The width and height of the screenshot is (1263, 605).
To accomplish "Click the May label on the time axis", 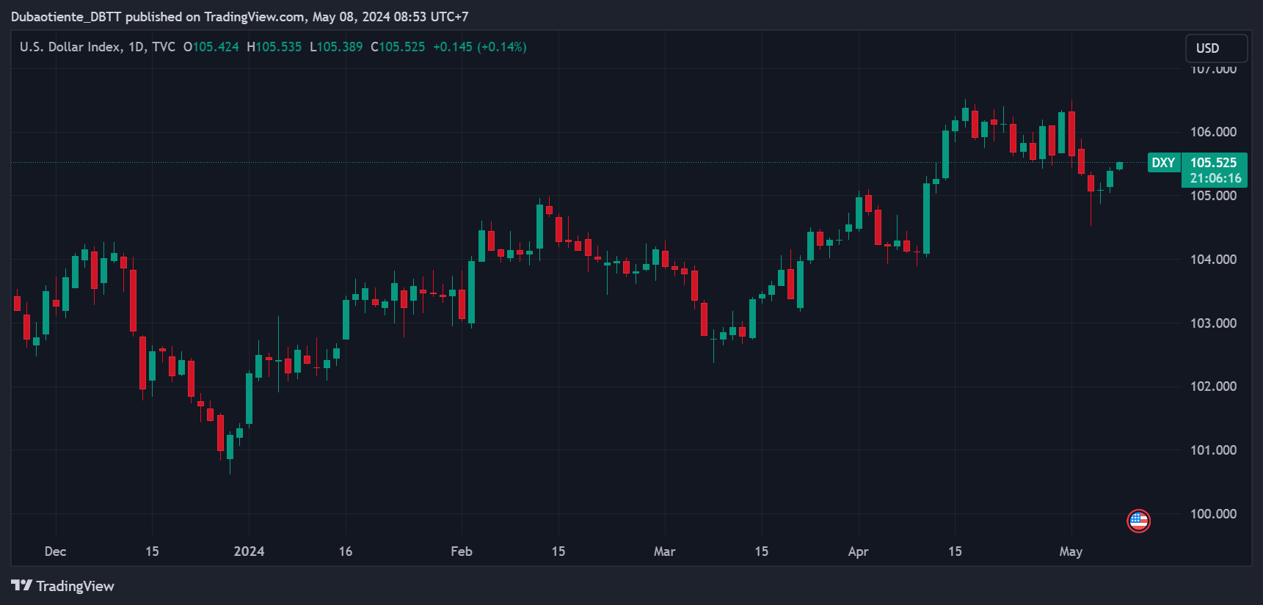I will click(1071, 551).
